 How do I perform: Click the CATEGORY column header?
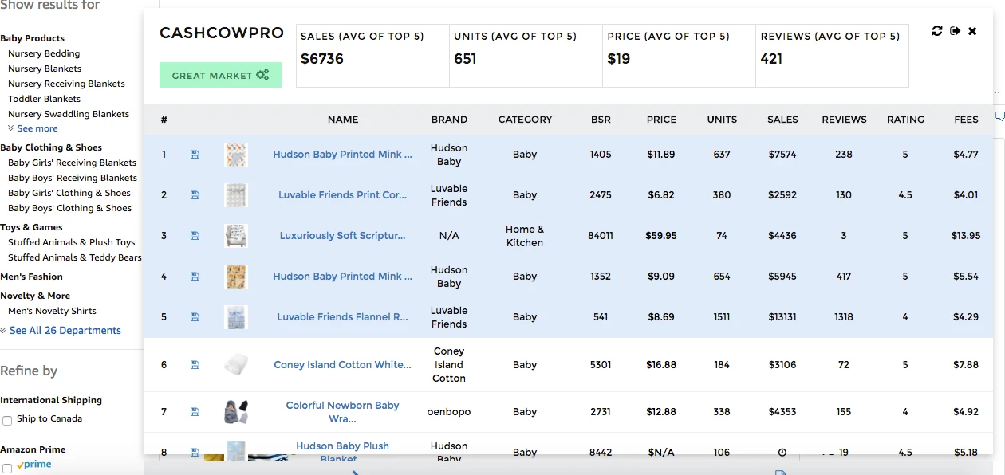[525, 120]
